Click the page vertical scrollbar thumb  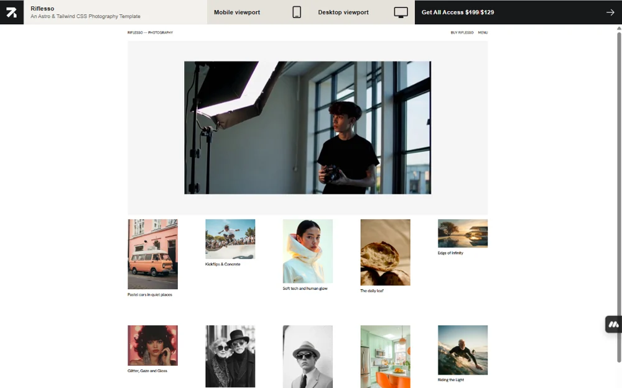tap(619, 197)
